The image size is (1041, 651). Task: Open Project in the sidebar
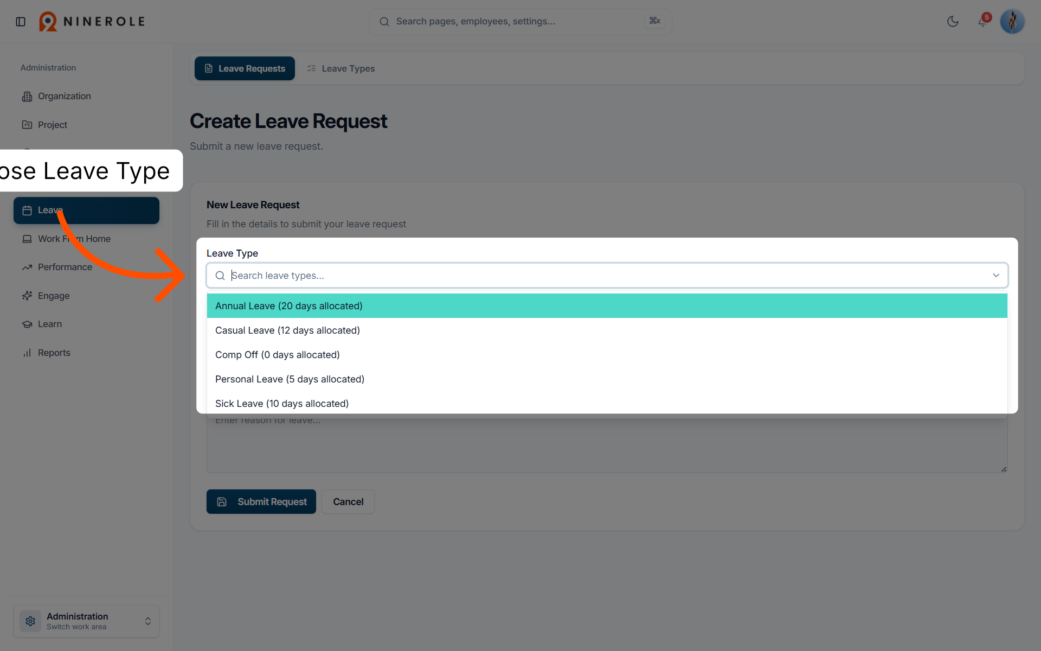pyautogui.click(x=87, y=125)
